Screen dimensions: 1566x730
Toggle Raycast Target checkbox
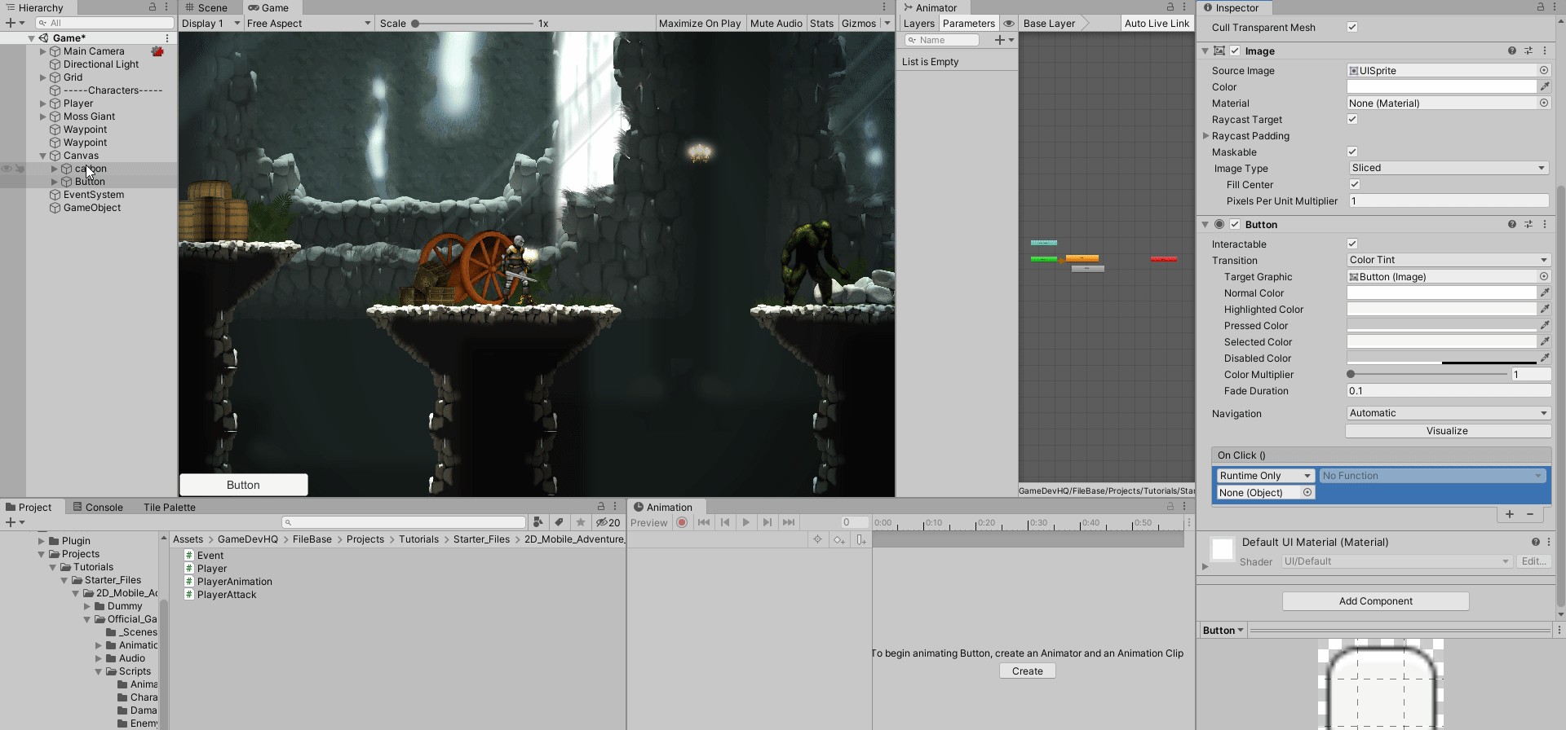click(1352, 119)
